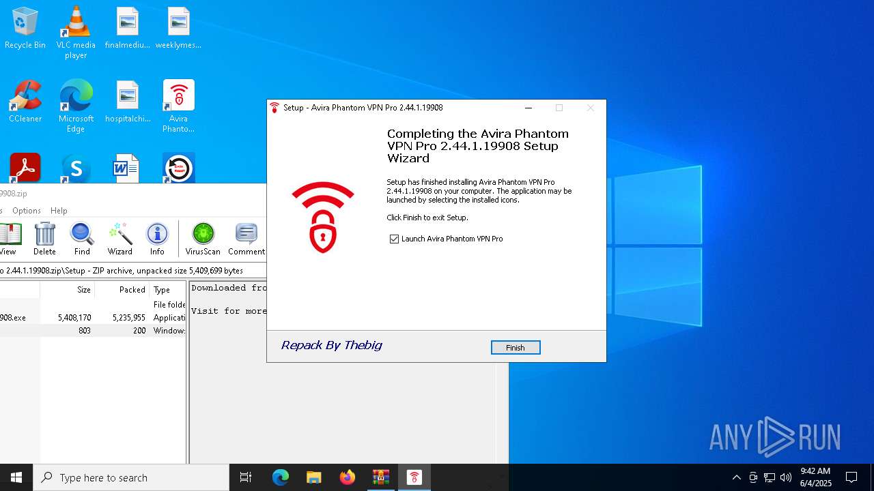Open Firefox from taskbar

click(x=348, y=477)
